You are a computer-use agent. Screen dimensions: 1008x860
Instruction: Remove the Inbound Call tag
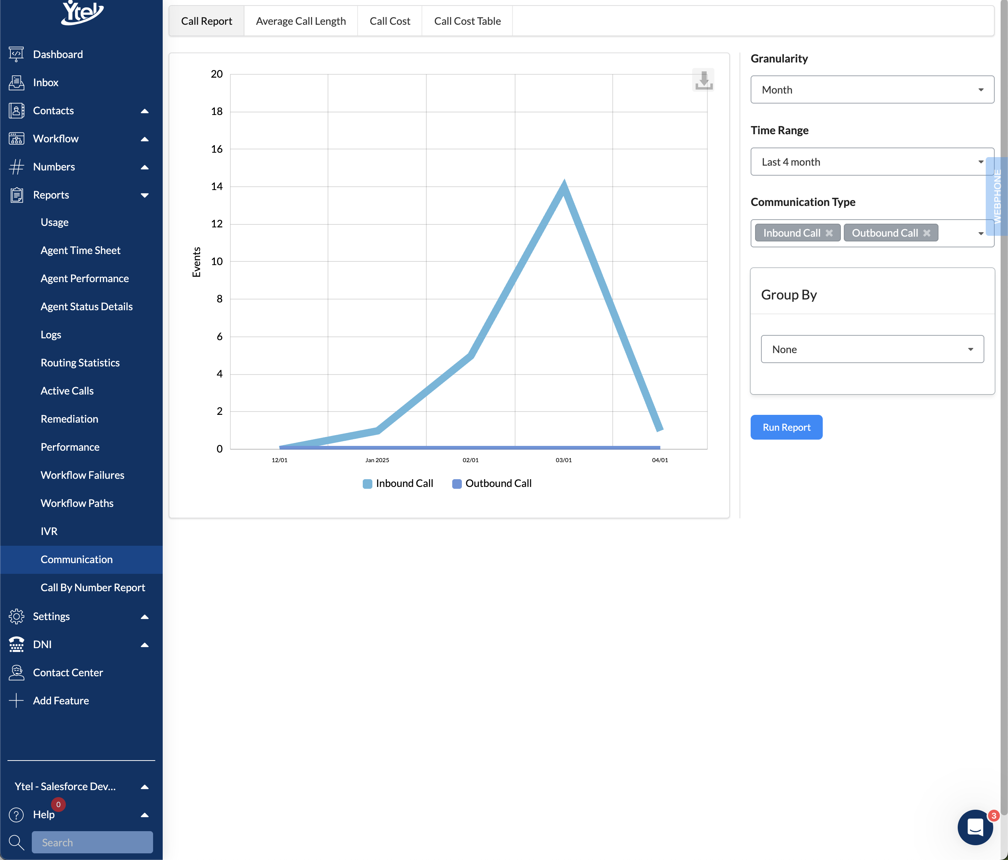(x=829, y=233)
